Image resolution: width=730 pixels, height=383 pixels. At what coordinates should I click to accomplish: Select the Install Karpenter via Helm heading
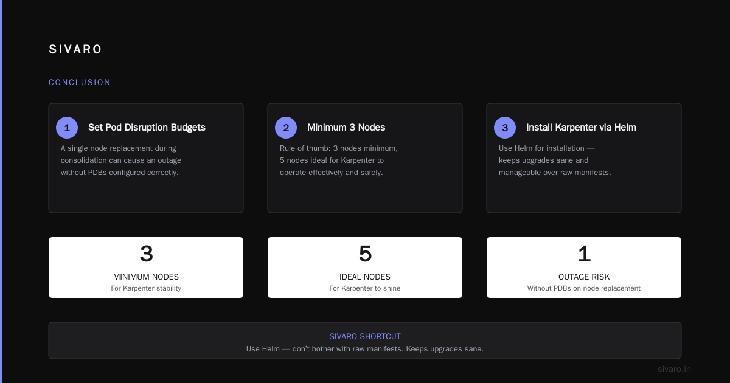point(581,128)
